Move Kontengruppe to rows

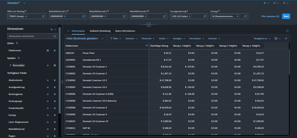coord(48,101)
